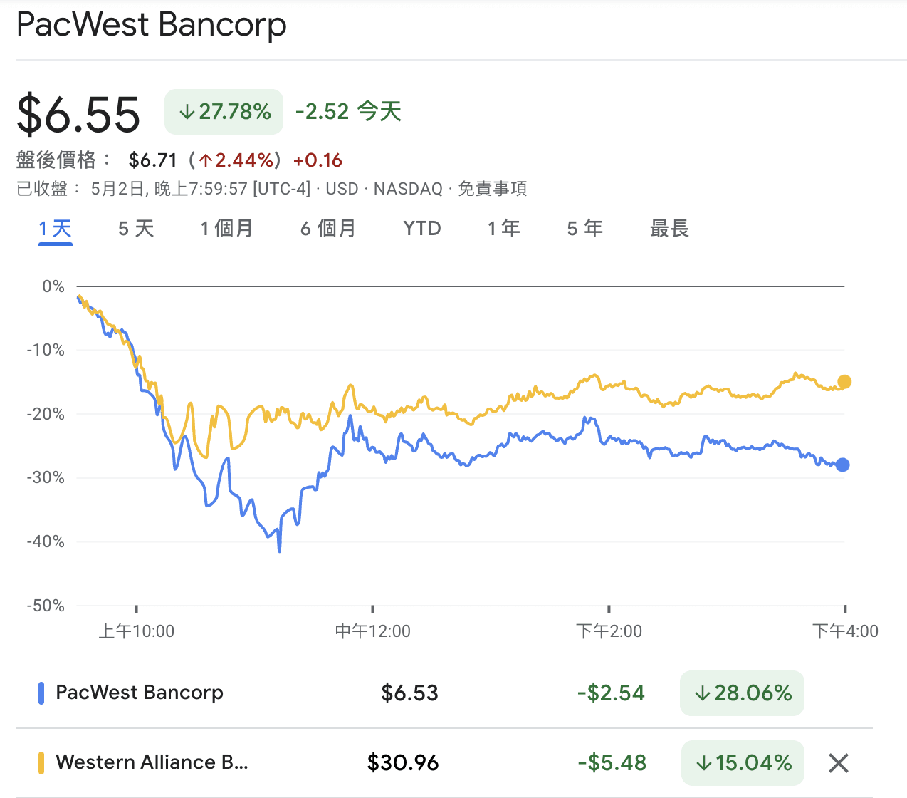Open the PacWest Bancorp comparison row
The width and height of the screenshot is (907, 798).
[444, 693]
